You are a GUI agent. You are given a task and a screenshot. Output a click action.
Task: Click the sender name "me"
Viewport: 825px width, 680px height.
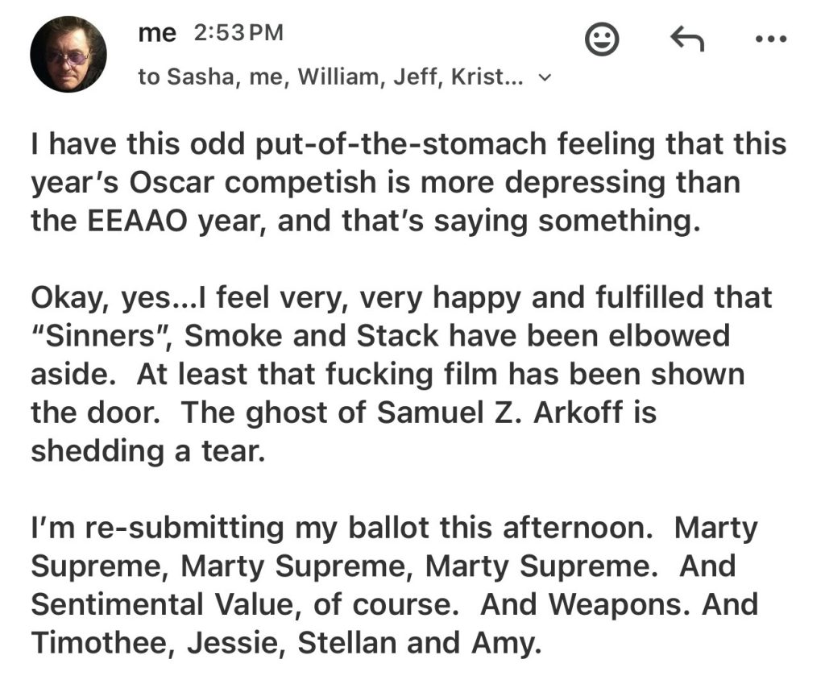(156, 33)
